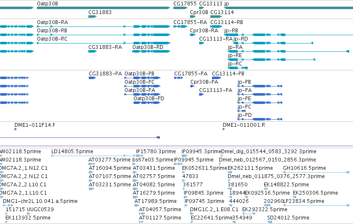Select the AT16094.5prime EST label

pos(110,168)
